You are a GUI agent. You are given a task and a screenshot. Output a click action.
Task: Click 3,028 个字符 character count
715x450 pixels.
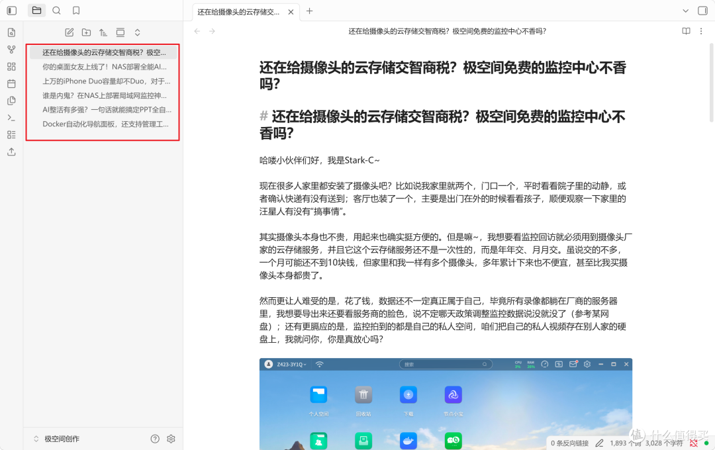pos(664,443)
